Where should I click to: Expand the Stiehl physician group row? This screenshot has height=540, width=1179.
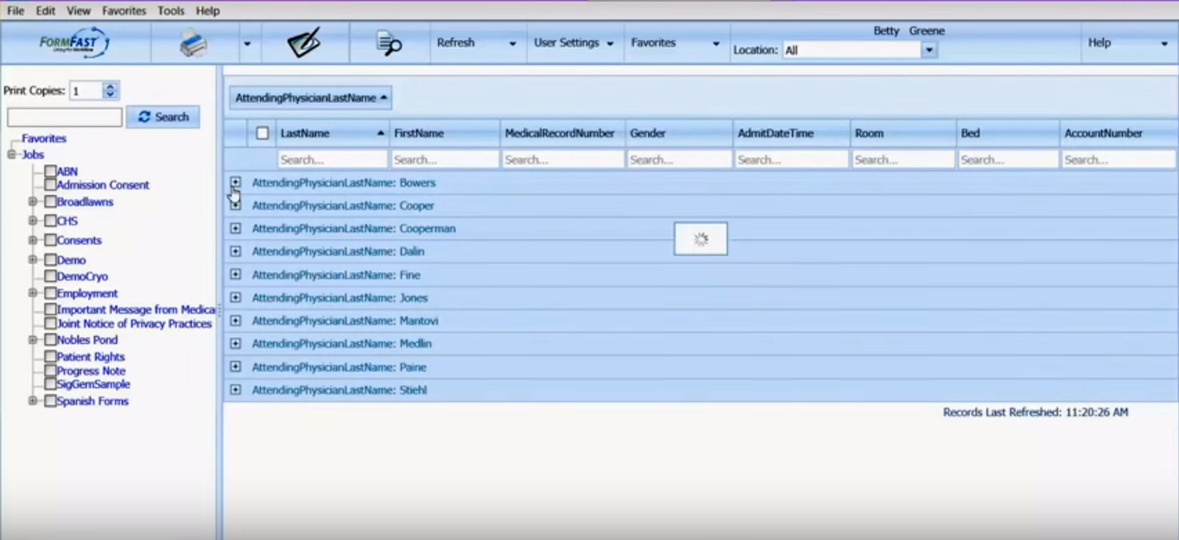(x=236, y=390)
